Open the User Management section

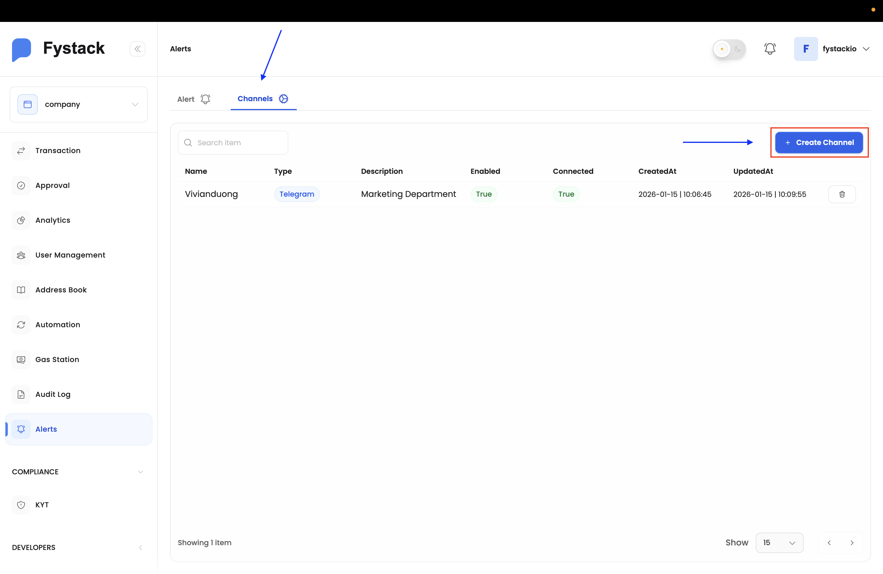(70, 255)
